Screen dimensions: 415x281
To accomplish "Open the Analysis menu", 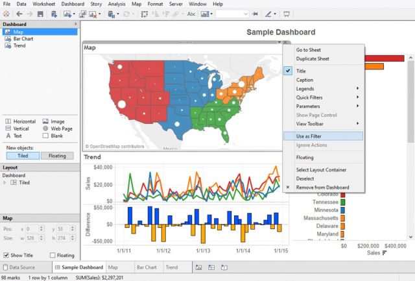I will click(x=117, y=4).
